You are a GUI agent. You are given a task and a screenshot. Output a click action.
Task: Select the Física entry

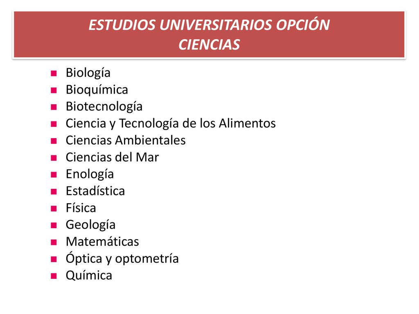tap(81, 208)
